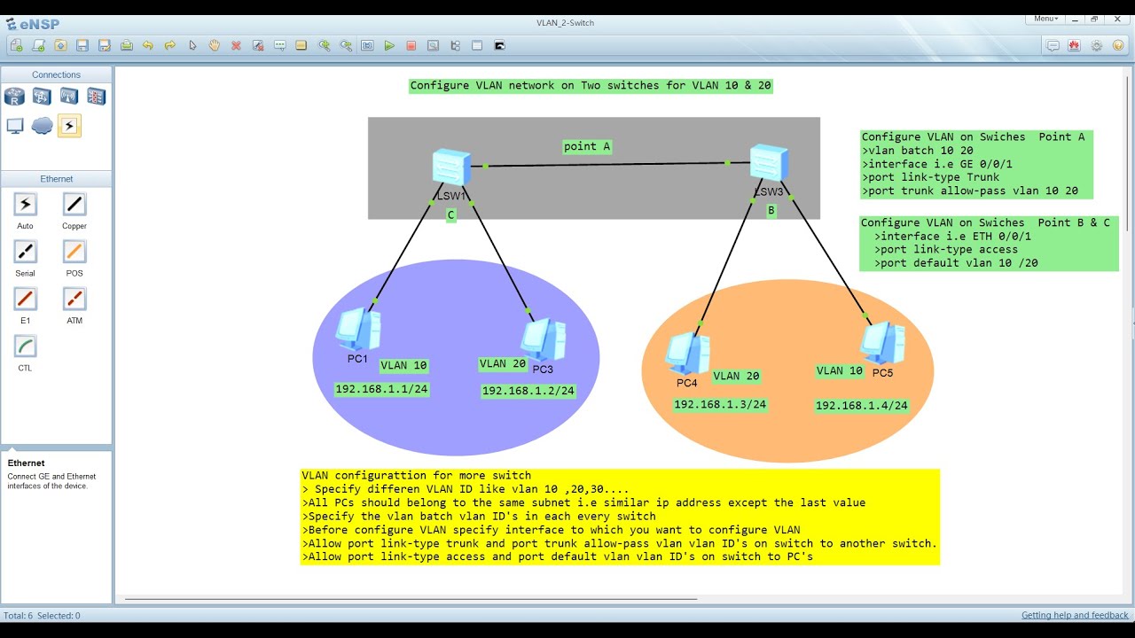Choose the Copper cable type
The image size is (1135, 638).
tap(74, 205)
